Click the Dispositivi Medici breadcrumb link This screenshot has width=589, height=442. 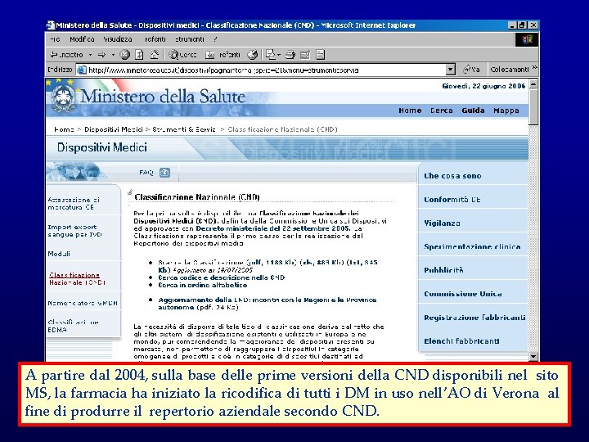tap(114, 129)
